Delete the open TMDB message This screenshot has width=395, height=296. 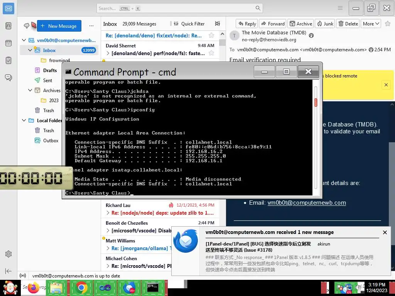[348, 24]
